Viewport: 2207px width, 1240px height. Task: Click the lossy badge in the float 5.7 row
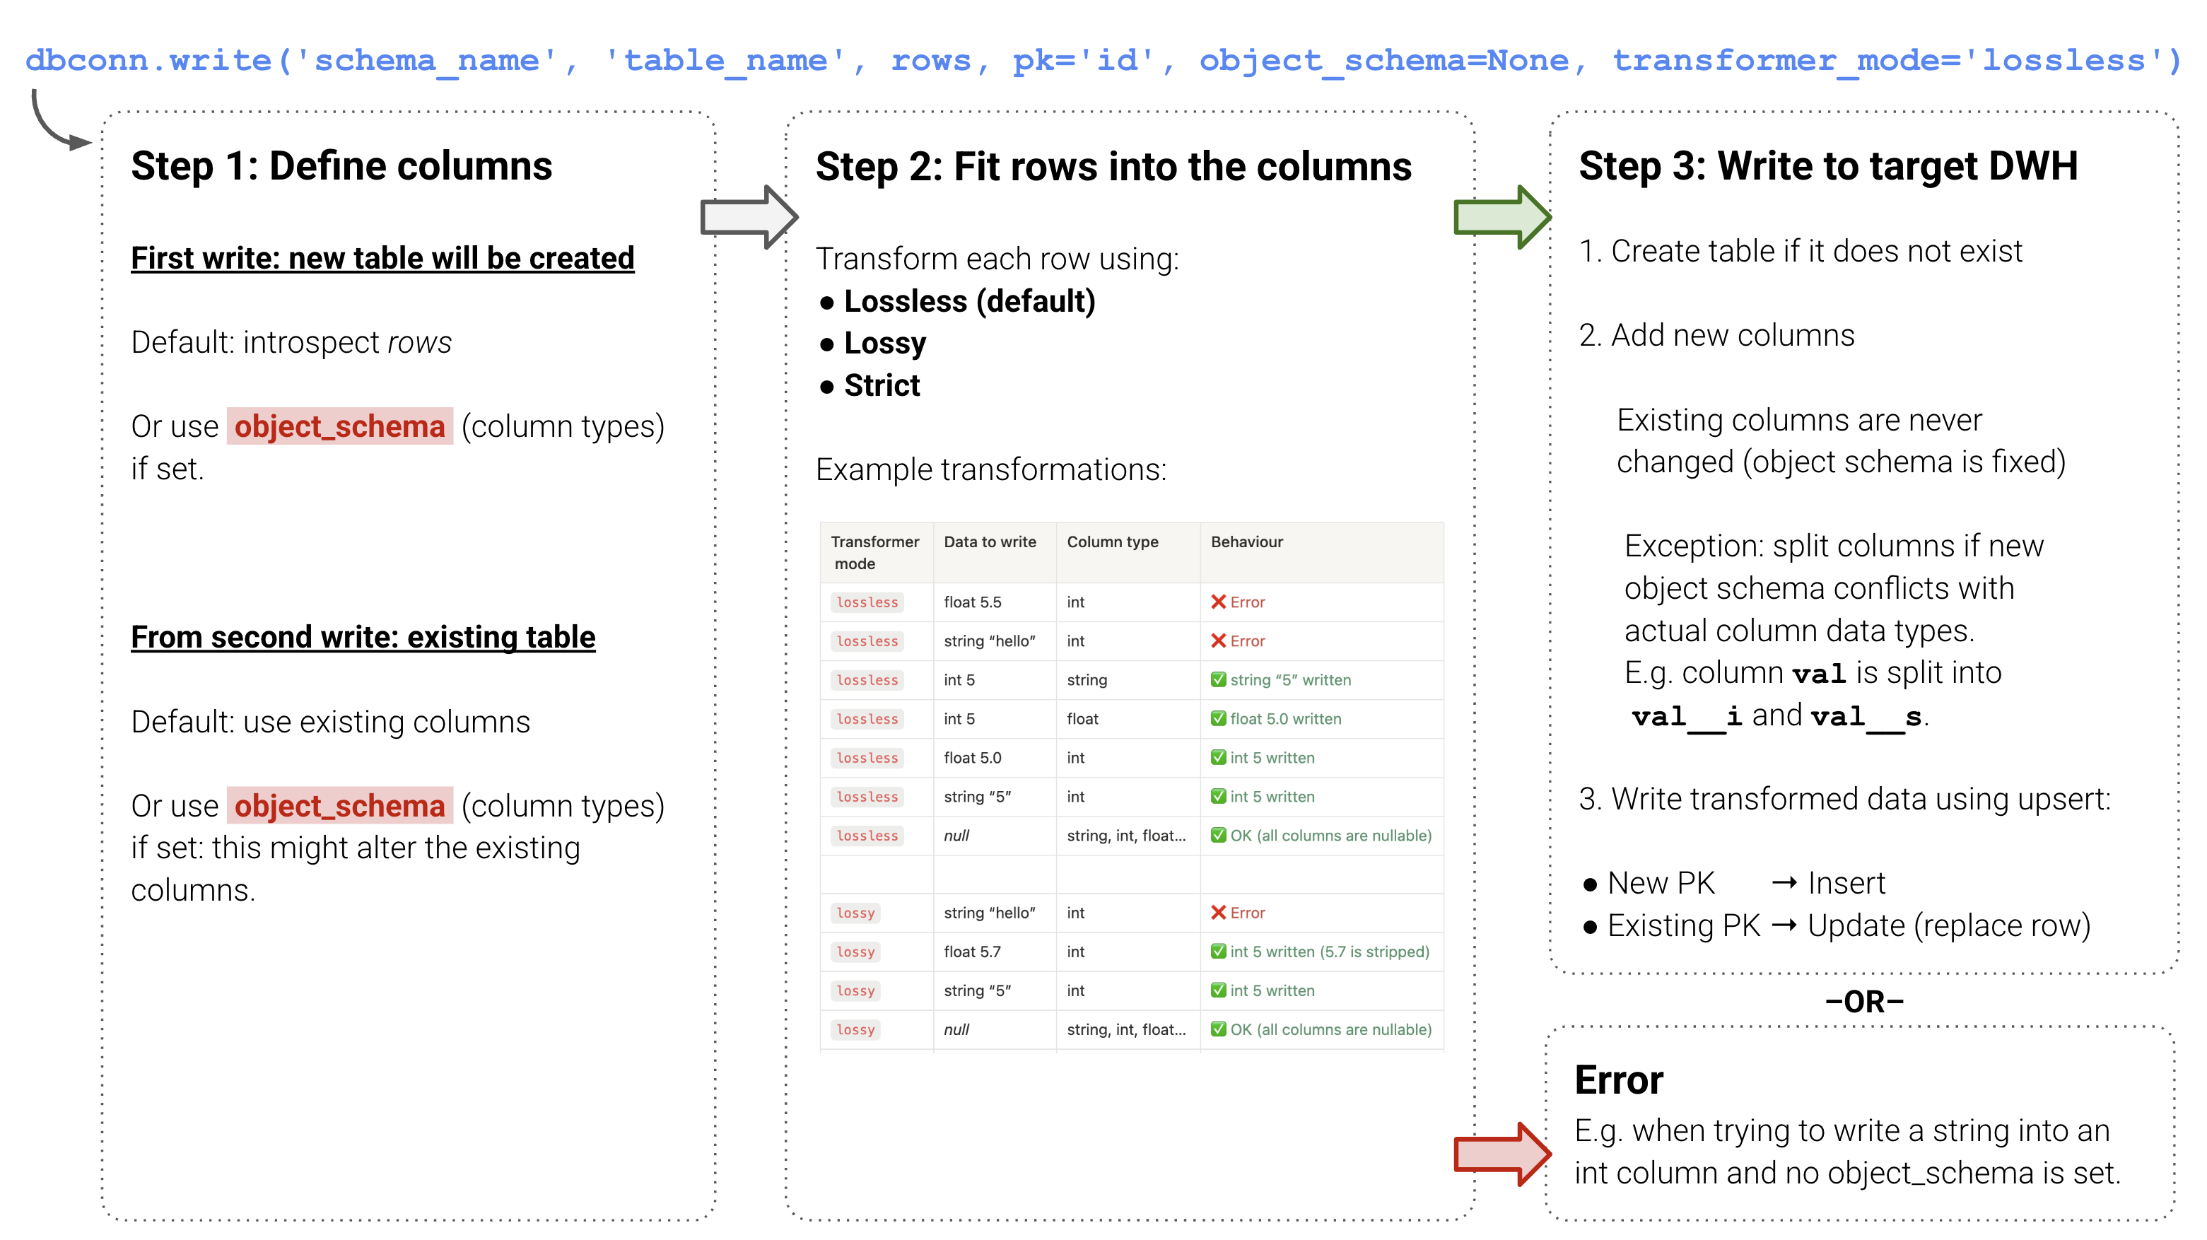click(855, 952)
